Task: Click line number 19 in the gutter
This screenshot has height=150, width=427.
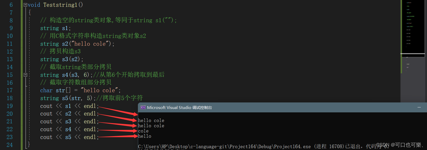Action: click(10, 106)
